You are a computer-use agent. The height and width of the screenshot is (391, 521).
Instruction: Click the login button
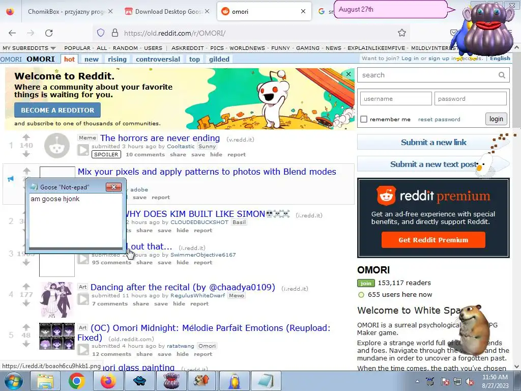pos(496,119)
